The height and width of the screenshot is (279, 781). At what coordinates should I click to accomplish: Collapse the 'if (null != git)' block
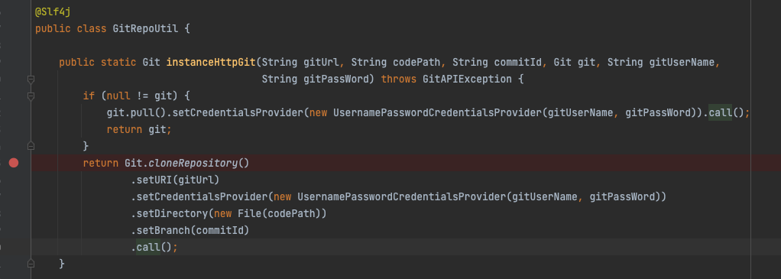coord(31,96)
